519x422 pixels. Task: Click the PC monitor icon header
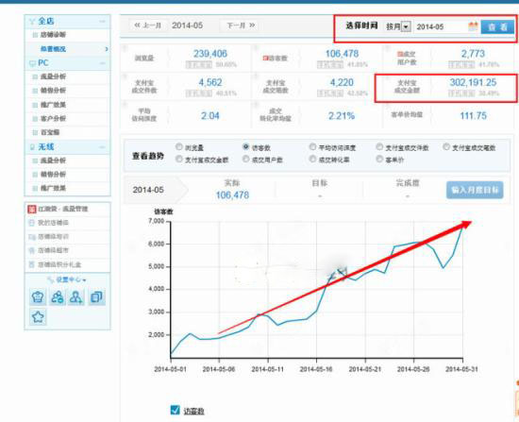[x=32, y=63]
